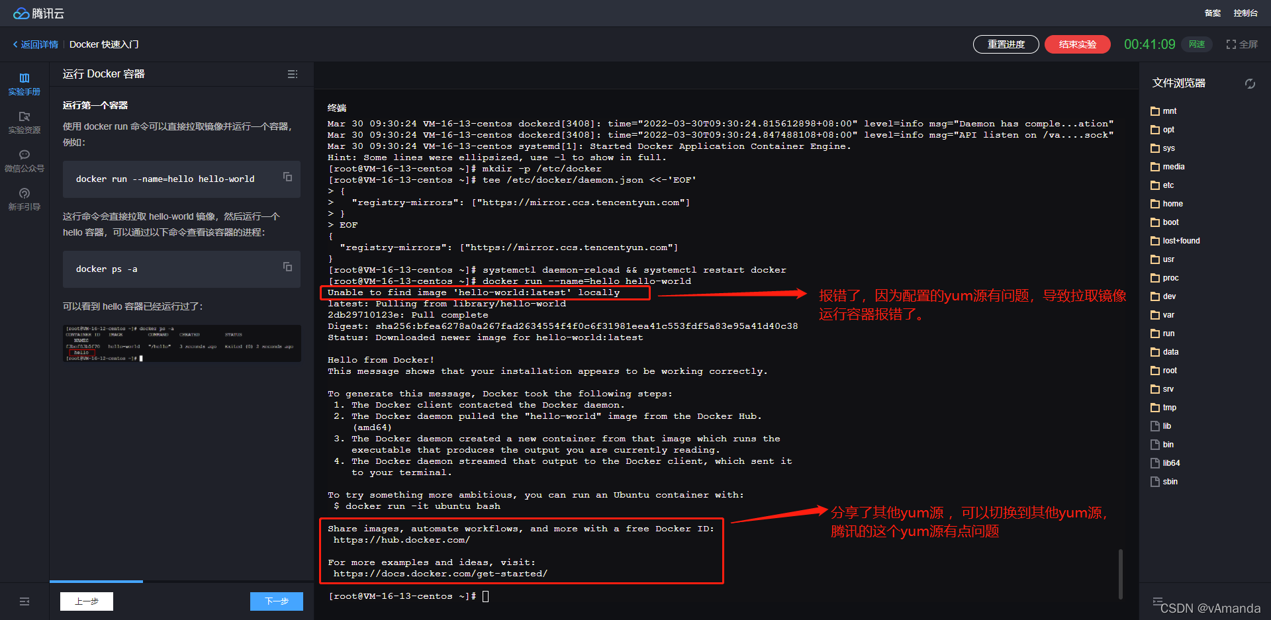
Task: Open the home folder
Action: tap(1166, 204)
